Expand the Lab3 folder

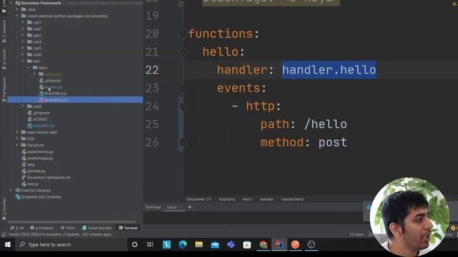pos(22,35)
